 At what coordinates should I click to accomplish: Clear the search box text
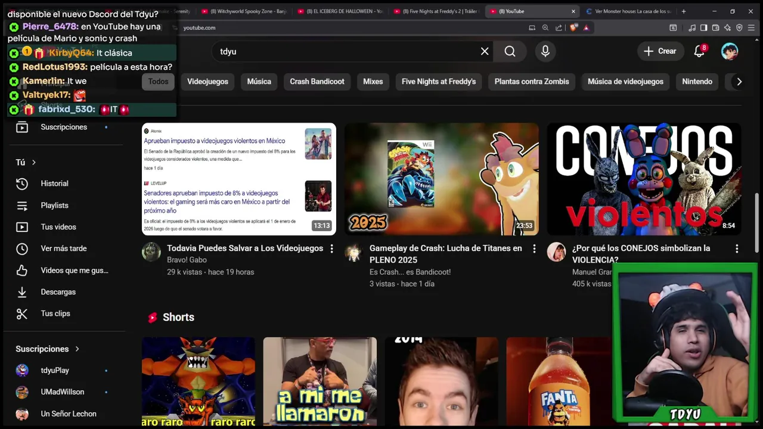(485, 51)
